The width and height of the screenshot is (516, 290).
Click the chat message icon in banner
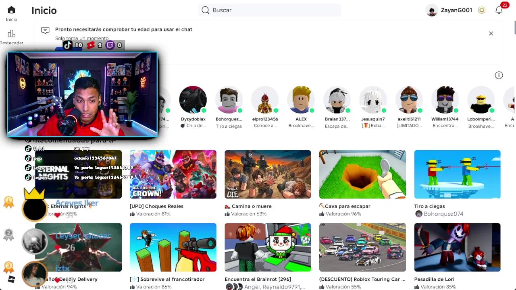coord(46,30)
